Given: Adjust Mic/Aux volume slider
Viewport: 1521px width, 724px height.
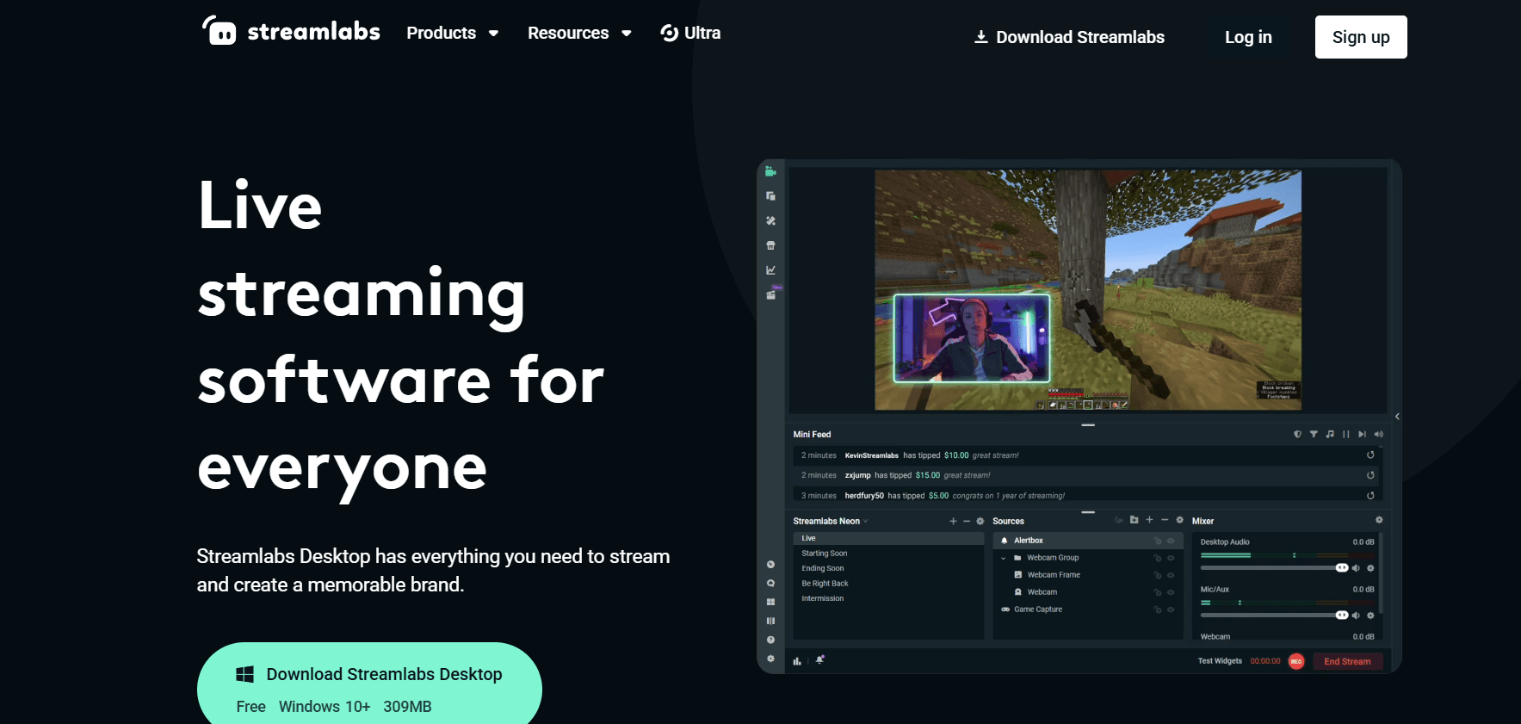Looking at the screenshot, I should click(x=1274, y=616).
